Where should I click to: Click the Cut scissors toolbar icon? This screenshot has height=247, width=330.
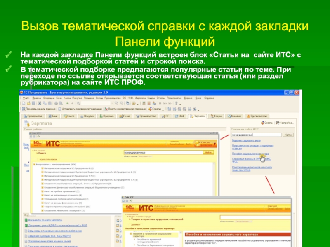click(x=39, y=103)
